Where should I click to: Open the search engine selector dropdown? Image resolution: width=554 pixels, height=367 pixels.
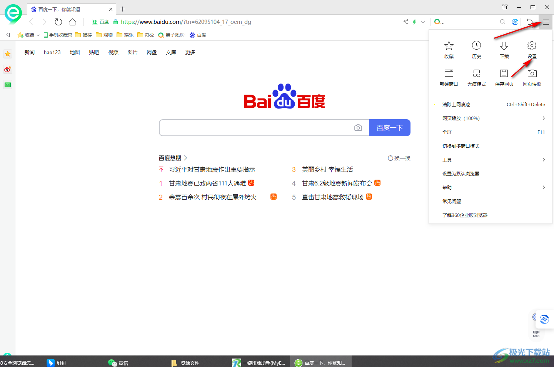(439, 22)
